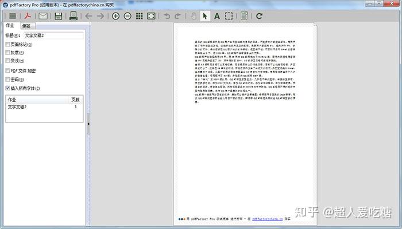Enable the 密码 password checkbox
The width and height of the screenshot is (402, 229).
click(7, 80)
